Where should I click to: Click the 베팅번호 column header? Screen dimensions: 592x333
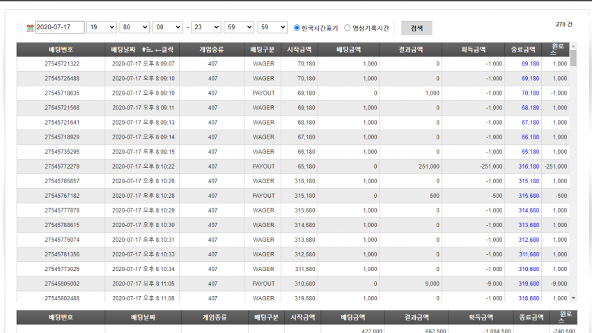point(61,49)
